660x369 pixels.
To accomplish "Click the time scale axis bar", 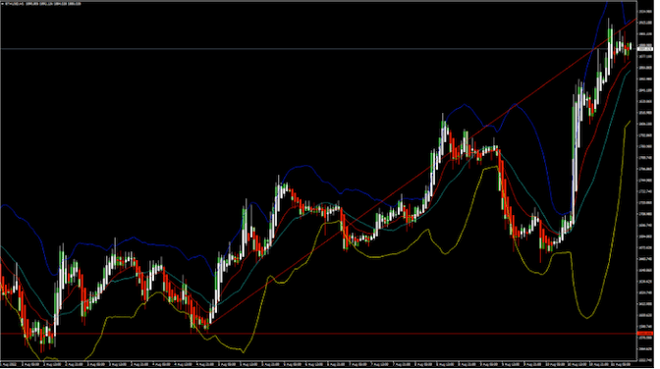I will tap(318, 364).
